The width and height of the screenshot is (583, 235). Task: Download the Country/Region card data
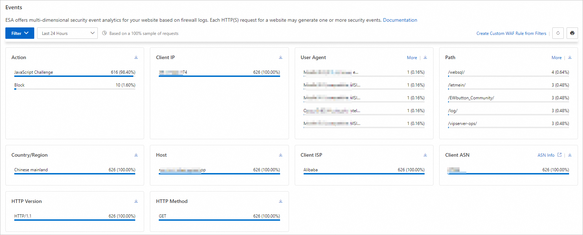point(136,155)
